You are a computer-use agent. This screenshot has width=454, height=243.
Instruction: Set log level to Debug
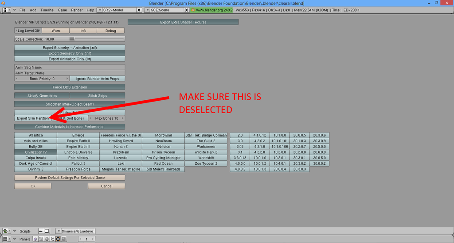click(x=110, y=30)
